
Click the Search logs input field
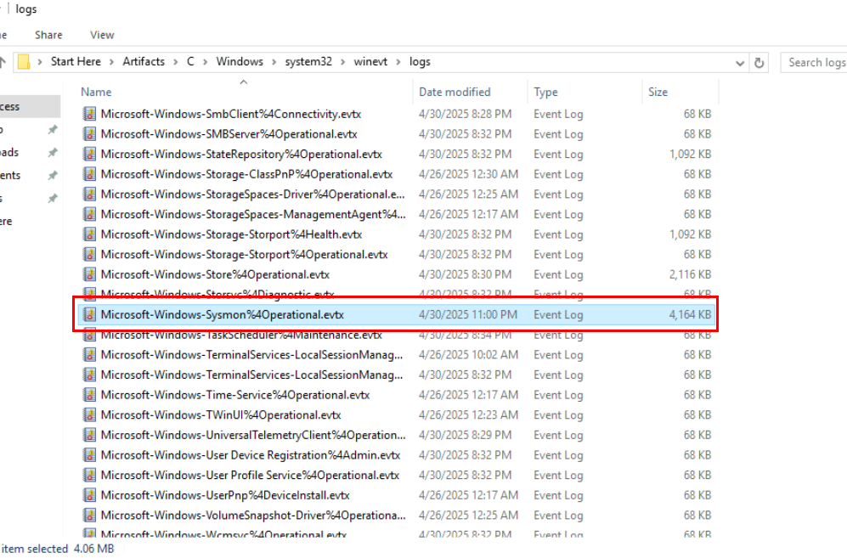814,62
